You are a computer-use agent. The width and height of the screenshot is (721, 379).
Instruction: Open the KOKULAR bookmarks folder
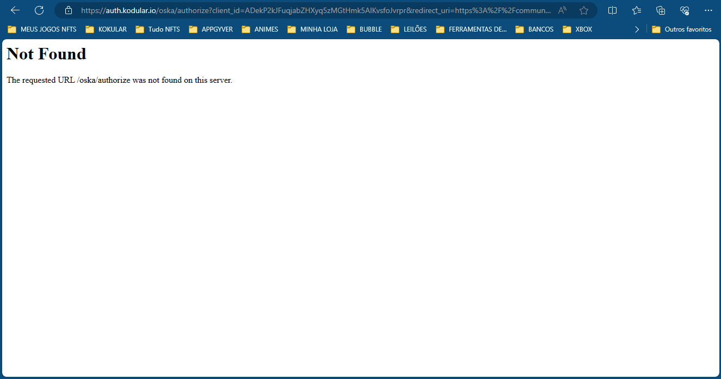click(x=106, y=29)
